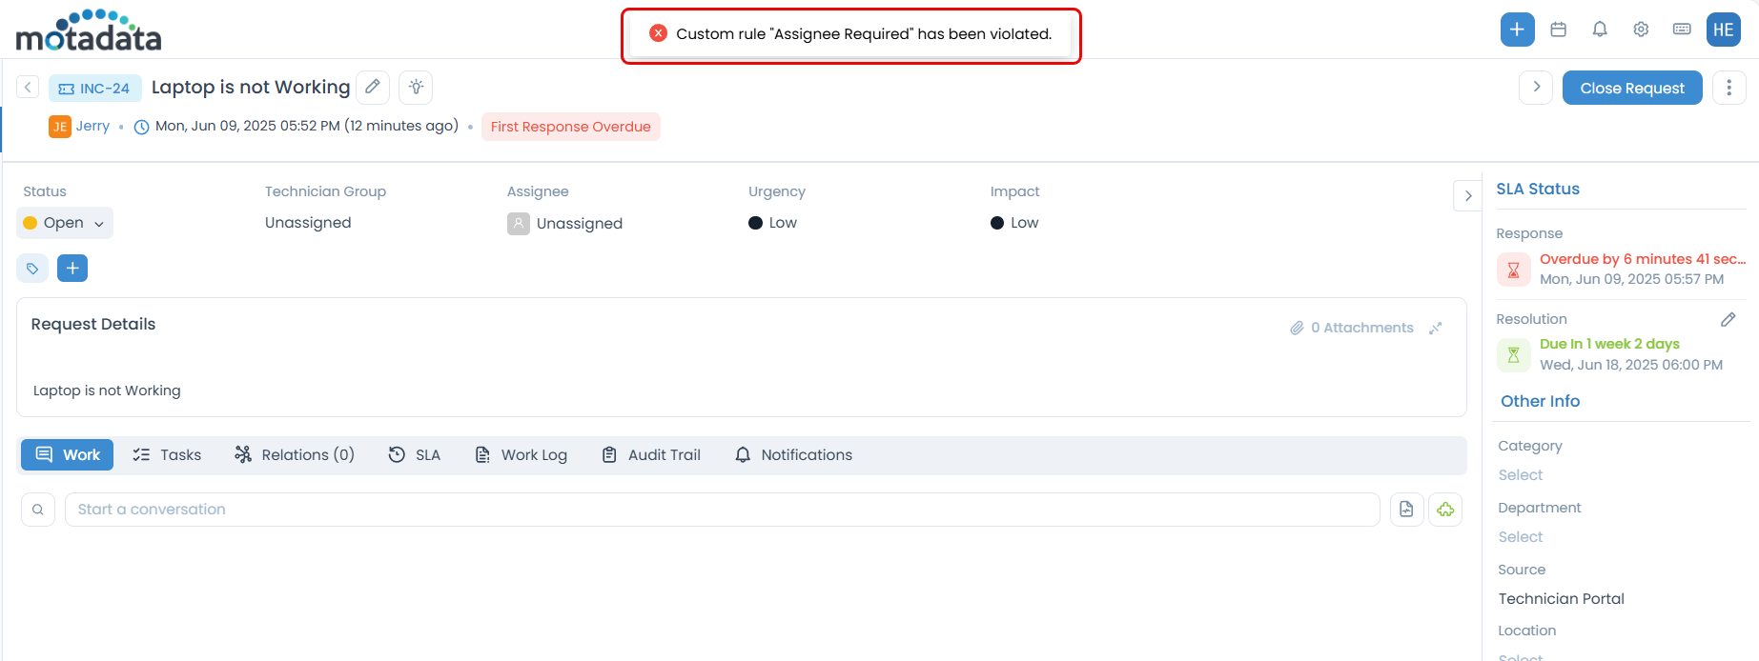Open the calendar icon in the top bar

coord(1559,30)
